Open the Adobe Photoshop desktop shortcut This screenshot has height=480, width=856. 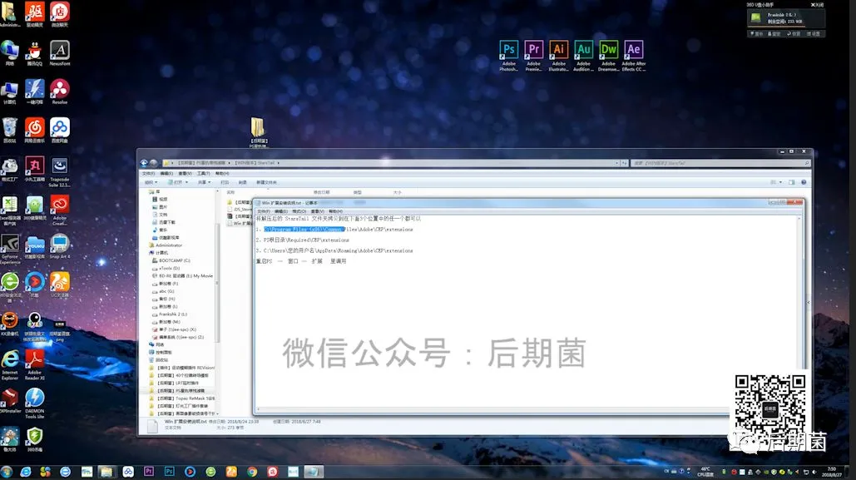click(x=509, y=56)
